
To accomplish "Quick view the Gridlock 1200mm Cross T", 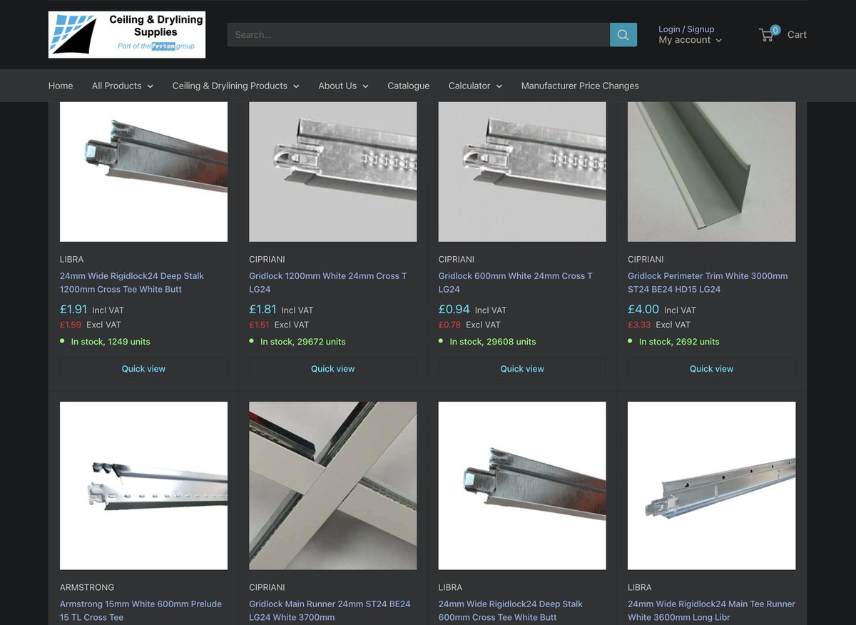I will click(333, 369).
